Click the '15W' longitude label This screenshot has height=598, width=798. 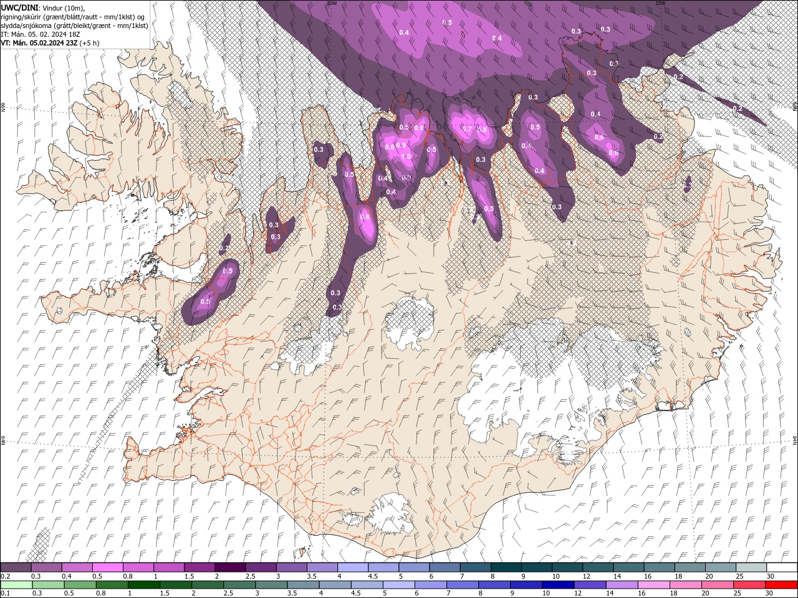click(x=660, y=2)
